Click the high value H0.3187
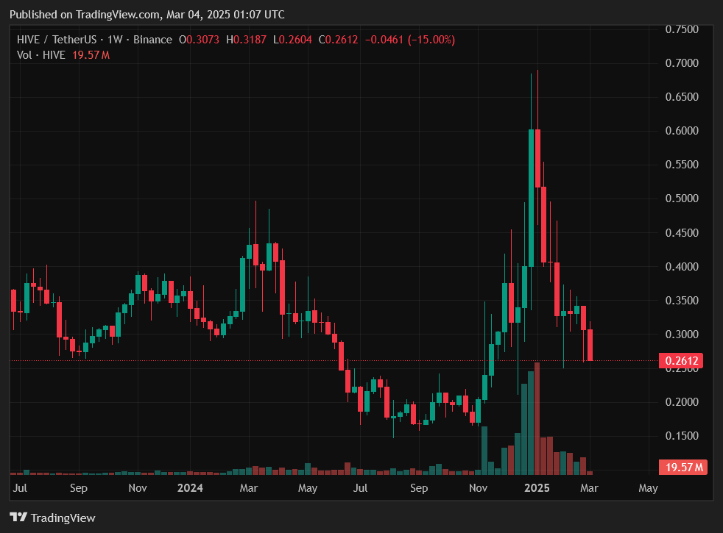 (x=246, y=40)
